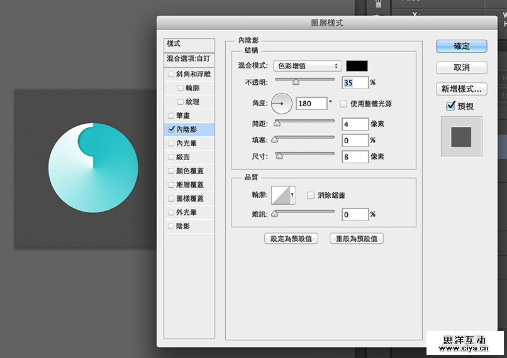Viewport: 507px width, 358px height.
Task: Click 重設為預設值 button
Action: pos(356,239)
